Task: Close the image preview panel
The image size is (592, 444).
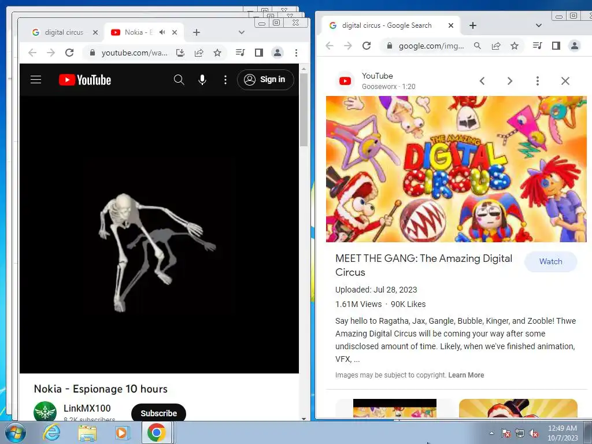Action: pyautogui.click(x=565, y=81)
